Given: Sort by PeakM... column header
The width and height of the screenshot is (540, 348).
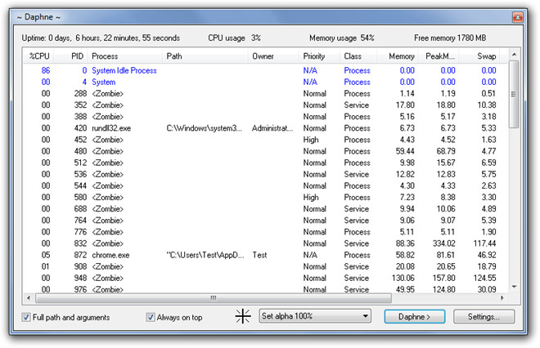Looking at the screenshot, I should click(x=439, y=56).
